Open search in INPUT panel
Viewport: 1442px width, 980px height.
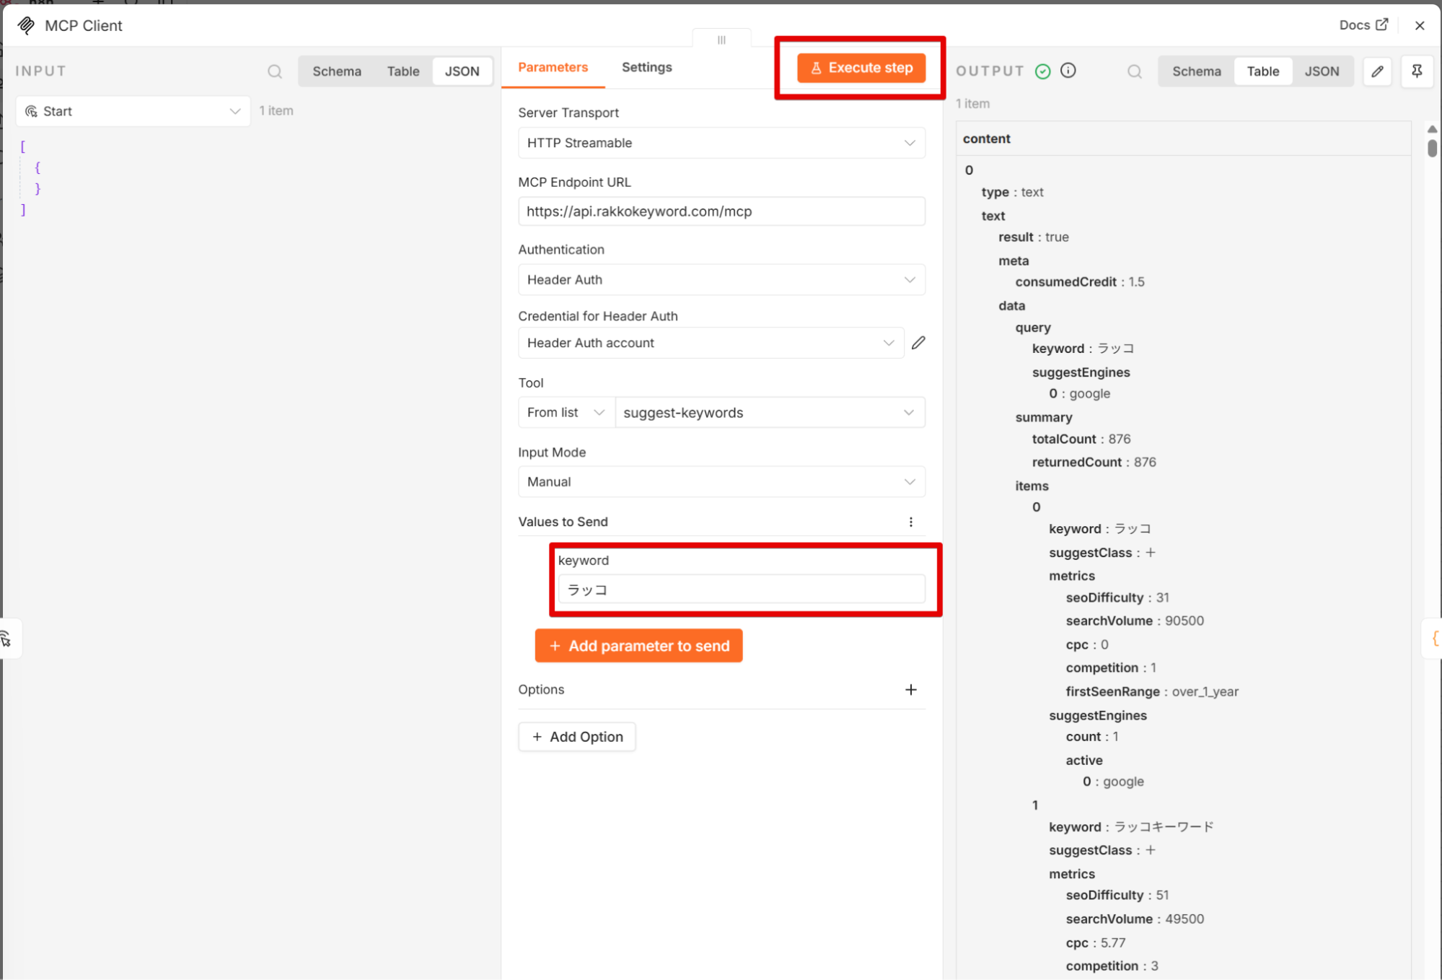275,71
